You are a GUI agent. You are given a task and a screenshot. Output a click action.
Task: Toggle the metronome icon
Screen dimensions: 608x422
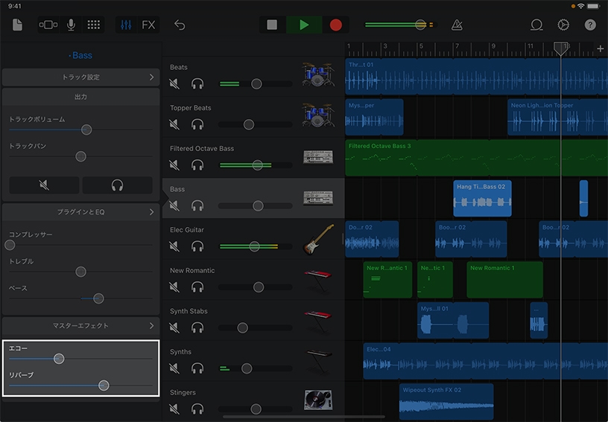(457, 25)
